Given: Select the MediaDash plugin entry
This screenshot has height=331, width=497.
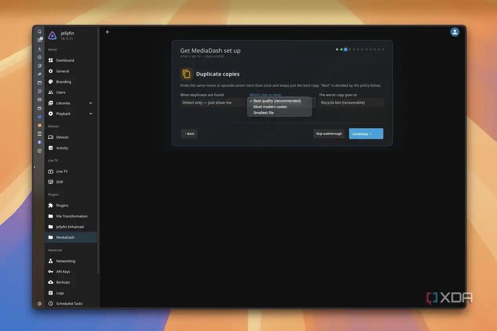Looking at the screenshot, I should (x=71, y=237).
